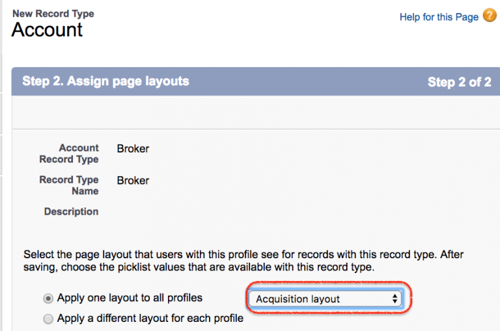Click the New Record Type heading
The height and width of the screenshot is (331, 500).
(x=53, y=13)
